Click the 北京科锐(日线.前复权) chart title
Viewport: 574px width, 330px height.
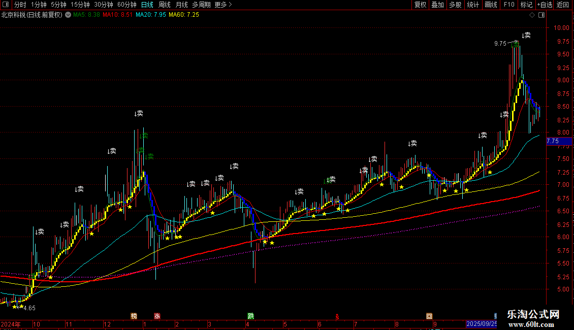pos(32,15)
